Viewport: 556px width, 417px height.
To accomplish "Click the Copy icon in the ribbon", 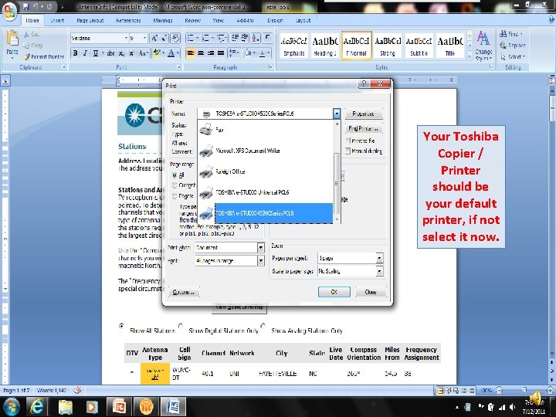I will click(x=26, y=46).
